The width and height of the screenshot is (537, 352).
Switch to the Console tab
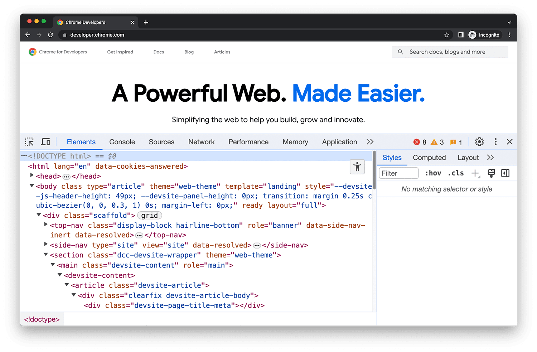tap(122, 142)
